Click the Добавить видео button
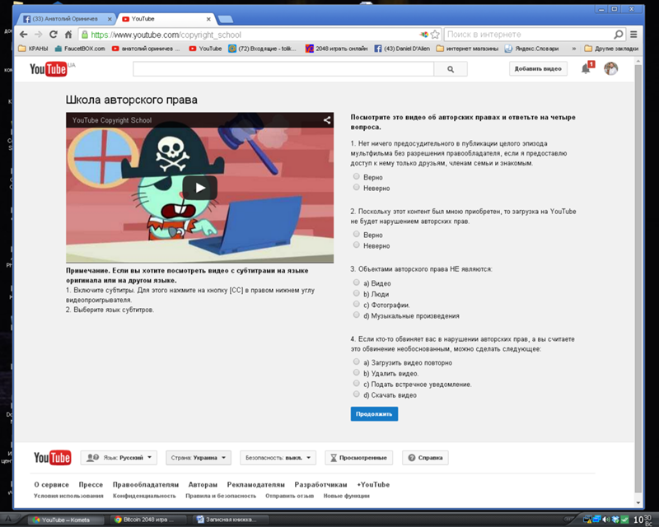Image resolution: width=659 pixels, height=527 pixels. pyautogui.click(x=538, y=69)
